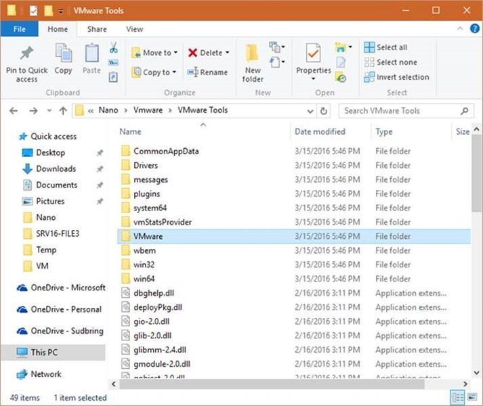The width and height of the screenshot is (483, 406).
Task: Open Downloads in navigation pane
Action: [56, 168]
